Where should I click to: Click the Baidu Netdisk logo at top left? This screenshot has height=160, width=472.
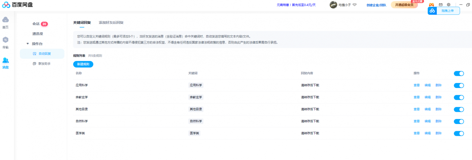click(x=17, y=5)
